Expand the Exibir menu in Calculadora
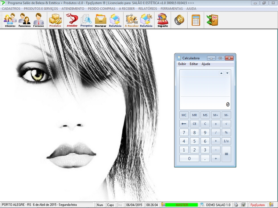 (x=182, y=64)
